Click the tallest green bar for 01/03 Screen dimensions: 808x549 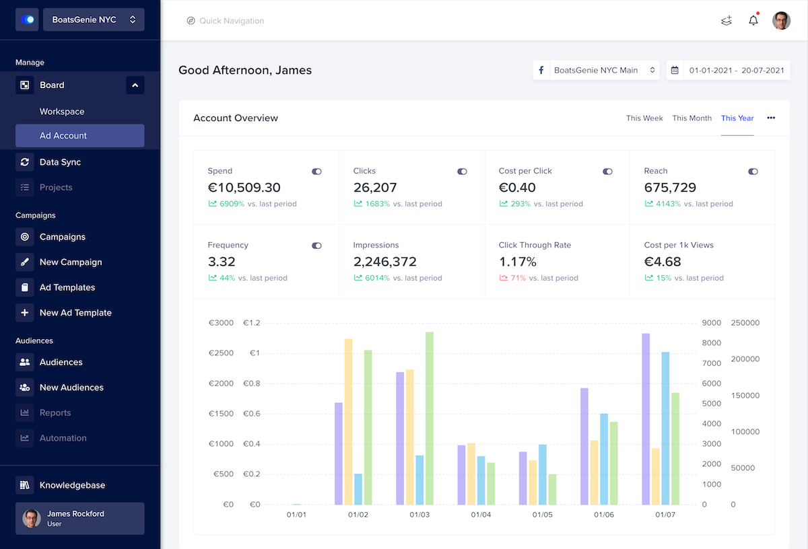(x=430, y=417)
